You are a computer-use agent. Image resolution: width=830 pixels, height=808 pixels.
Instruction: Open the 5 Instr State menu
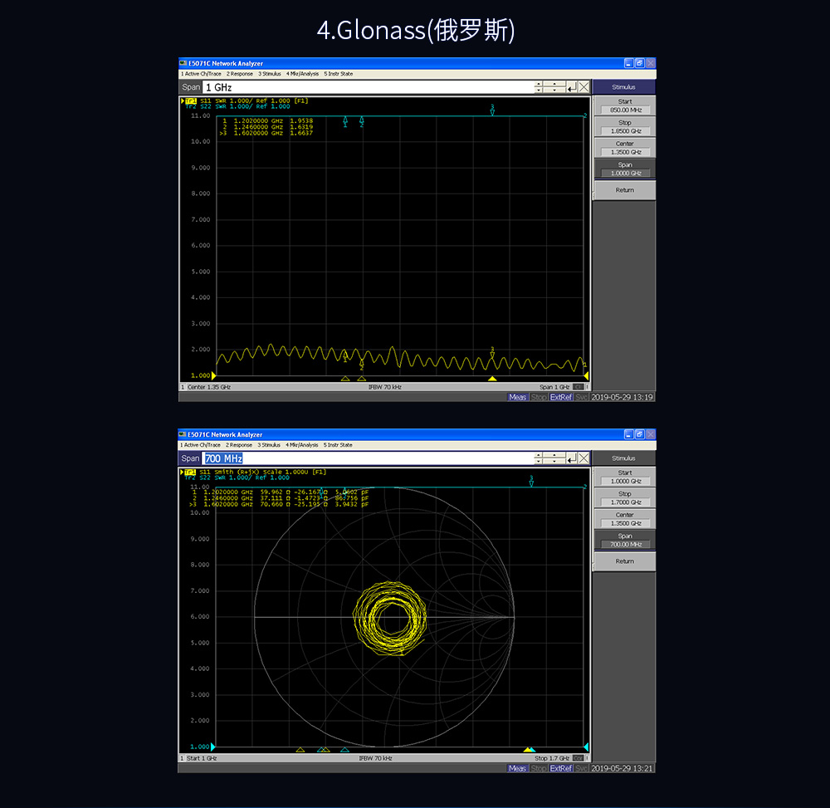[x=339, y=73]
